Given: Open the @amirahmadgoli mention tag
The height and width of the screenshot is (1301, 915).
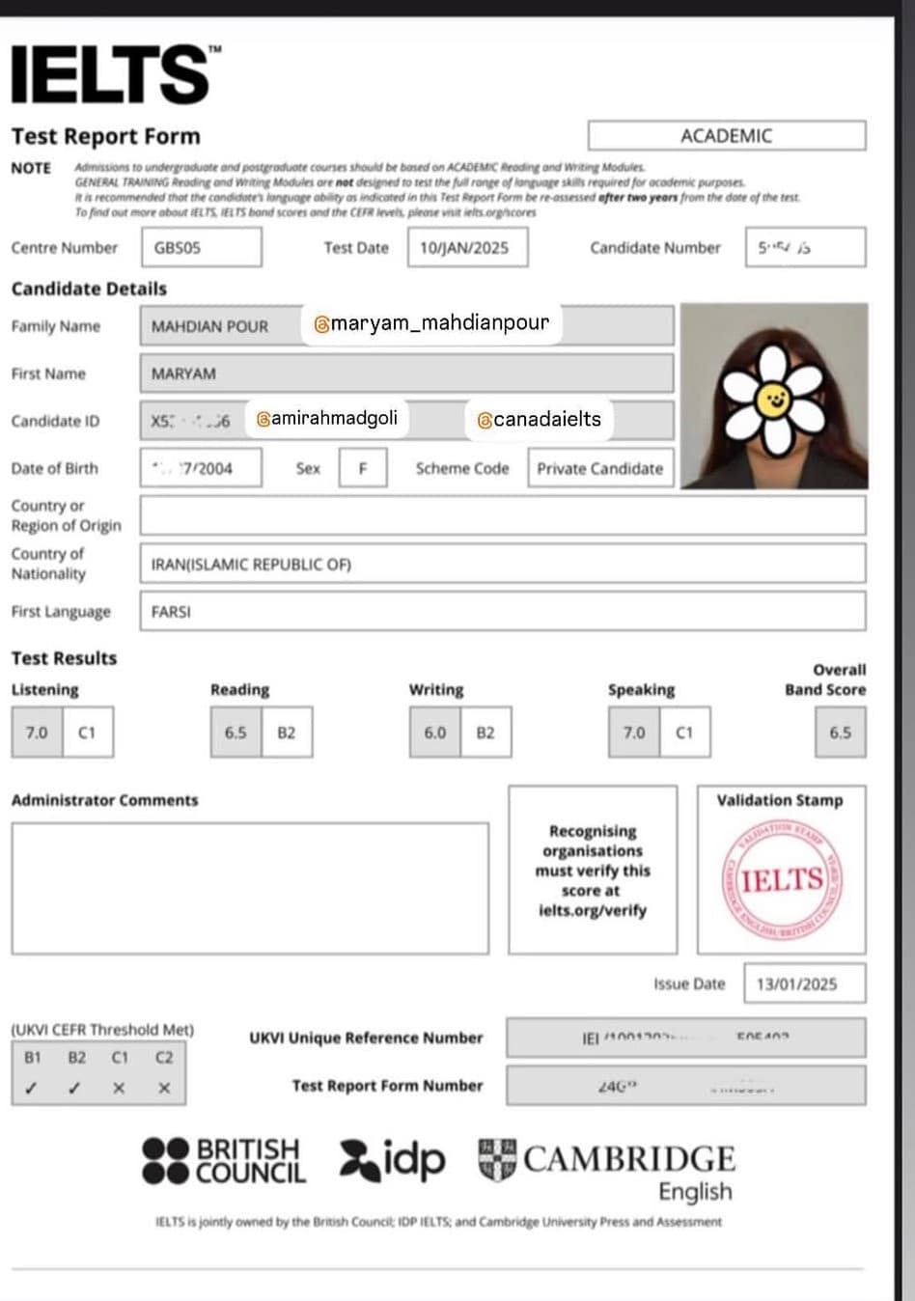Looking at the screenshot, I should pyautogui.click(x=326, y=418).
